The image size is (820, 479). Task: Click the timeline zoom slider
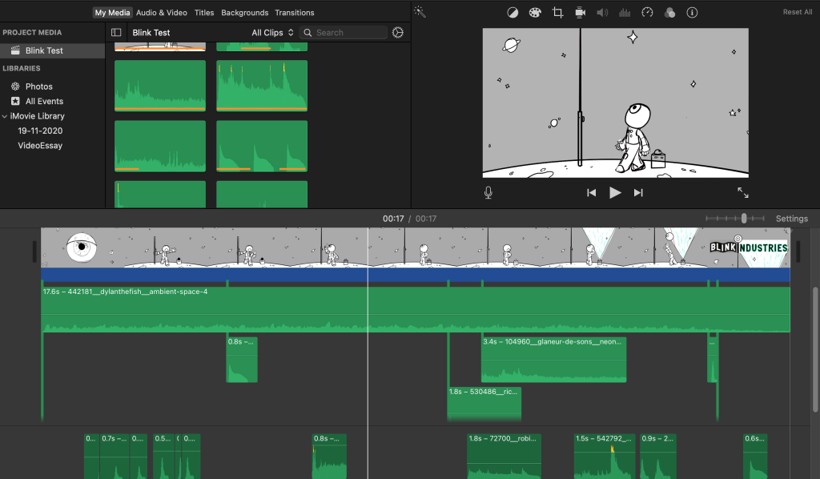click(744, 219)
